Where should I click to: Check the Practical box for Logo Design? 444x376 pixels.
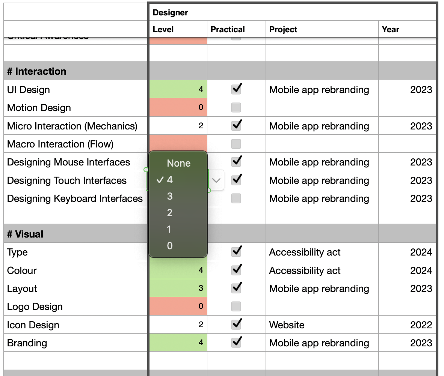pos(236,306)
